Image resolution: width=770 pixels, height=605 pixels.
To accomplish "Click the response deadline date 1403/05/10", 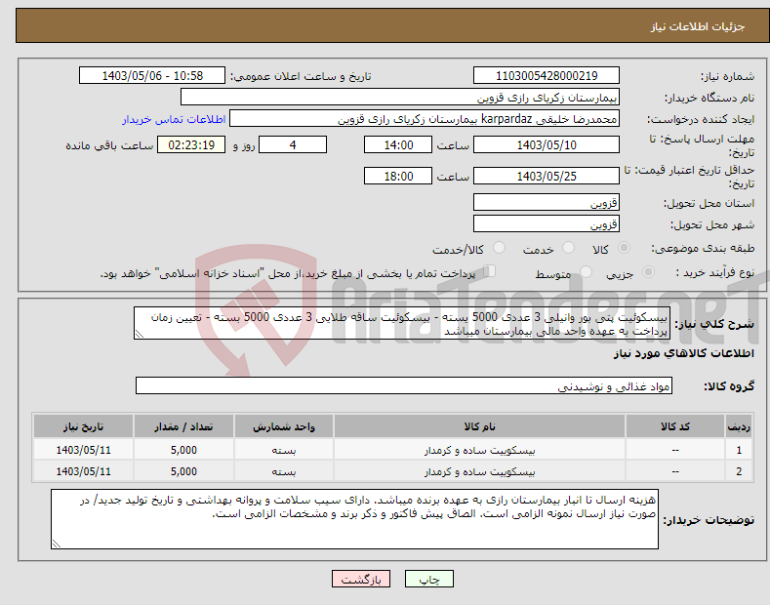I will point(547,144).
